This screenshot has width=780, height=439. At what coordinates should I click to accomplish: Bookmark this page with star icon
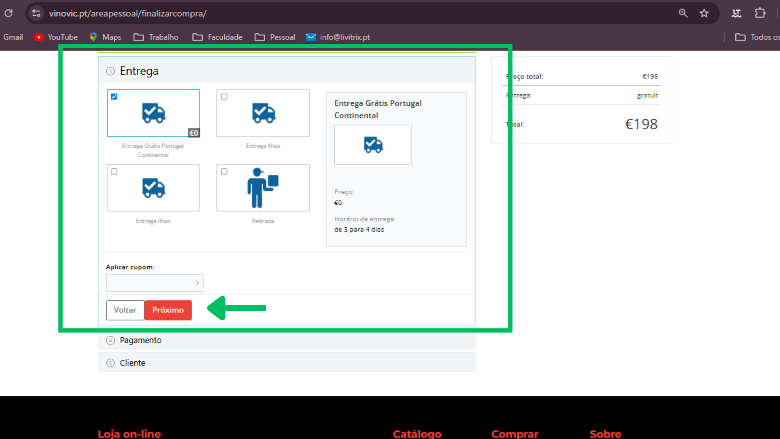point(704,13)
